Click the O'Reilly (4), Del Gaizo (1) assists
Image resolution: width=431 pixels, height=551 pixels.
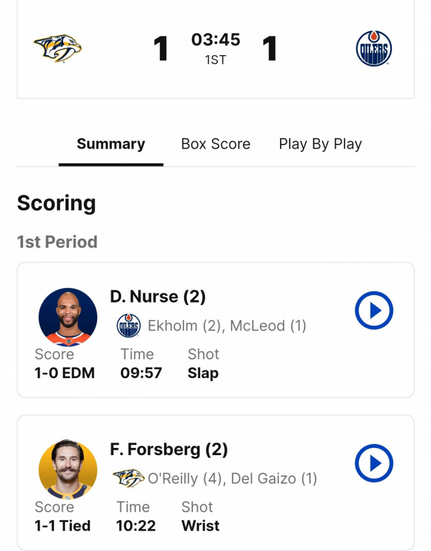point(232,479)
